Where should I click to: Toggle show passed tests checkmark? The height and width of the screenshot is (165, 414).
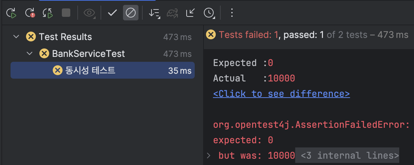tap(112, 13)
